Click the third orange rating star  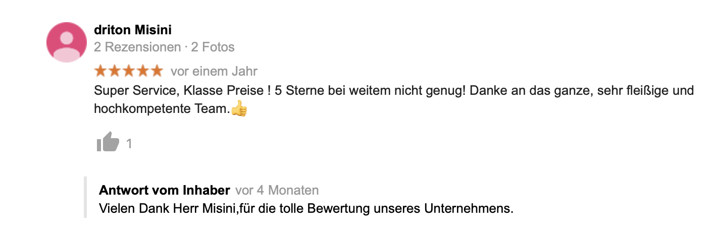(129, 71)
